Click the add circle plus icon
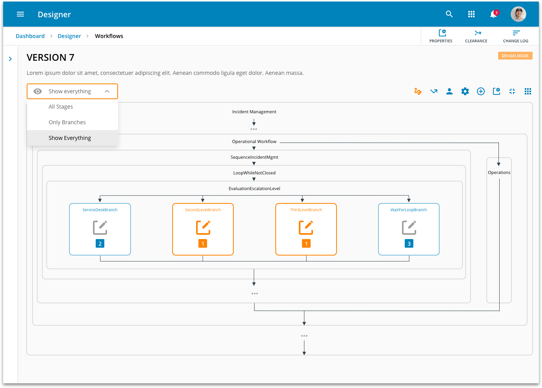This screenshot has height=388, width=542. point(481,91)
